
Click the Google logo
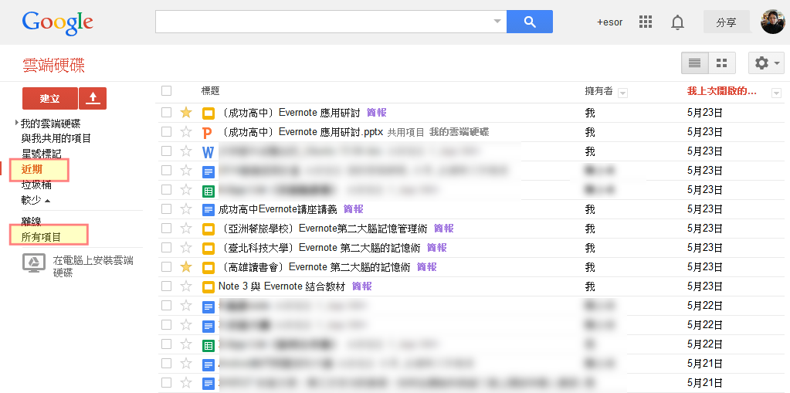pos(57,22)
